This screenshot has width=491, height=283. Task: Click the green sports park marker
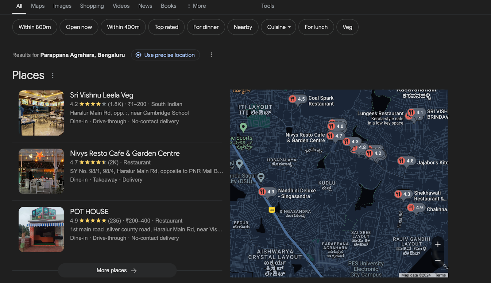pyautogui.click(x=243, y=127)
